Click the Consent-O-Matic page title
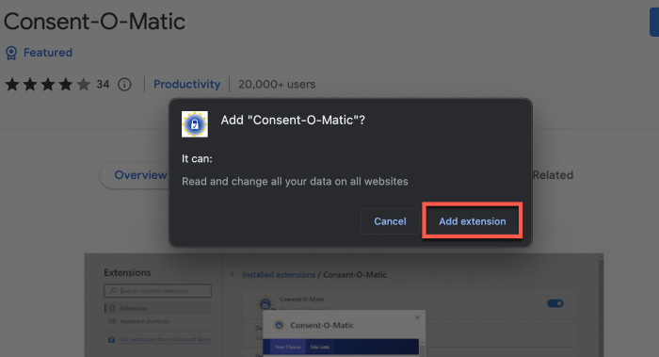The width and height of the screenshot is (659, 357). coord(94,22)
